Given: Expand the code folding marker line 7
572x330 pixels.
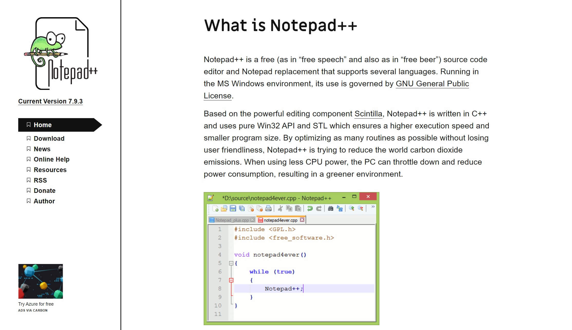Looking at the screenshot, I should (x=231, y=279).
